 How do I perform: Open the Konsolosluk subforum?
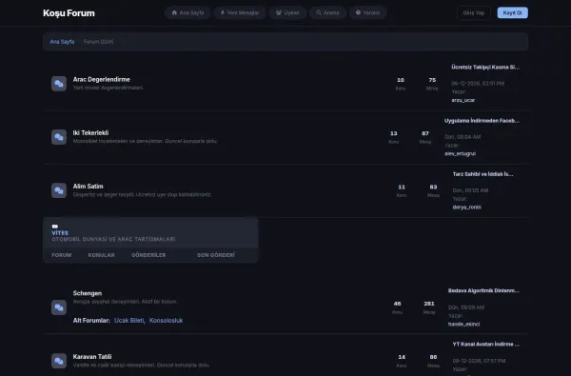point(166,320)
